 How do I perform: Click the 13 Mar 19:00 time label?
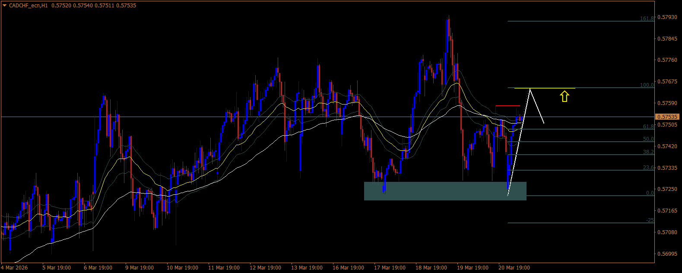(307, 268)
